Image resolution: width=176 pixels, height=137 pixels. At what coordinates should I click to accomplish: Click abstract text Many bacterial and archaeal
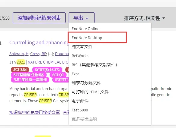(34, 89)
